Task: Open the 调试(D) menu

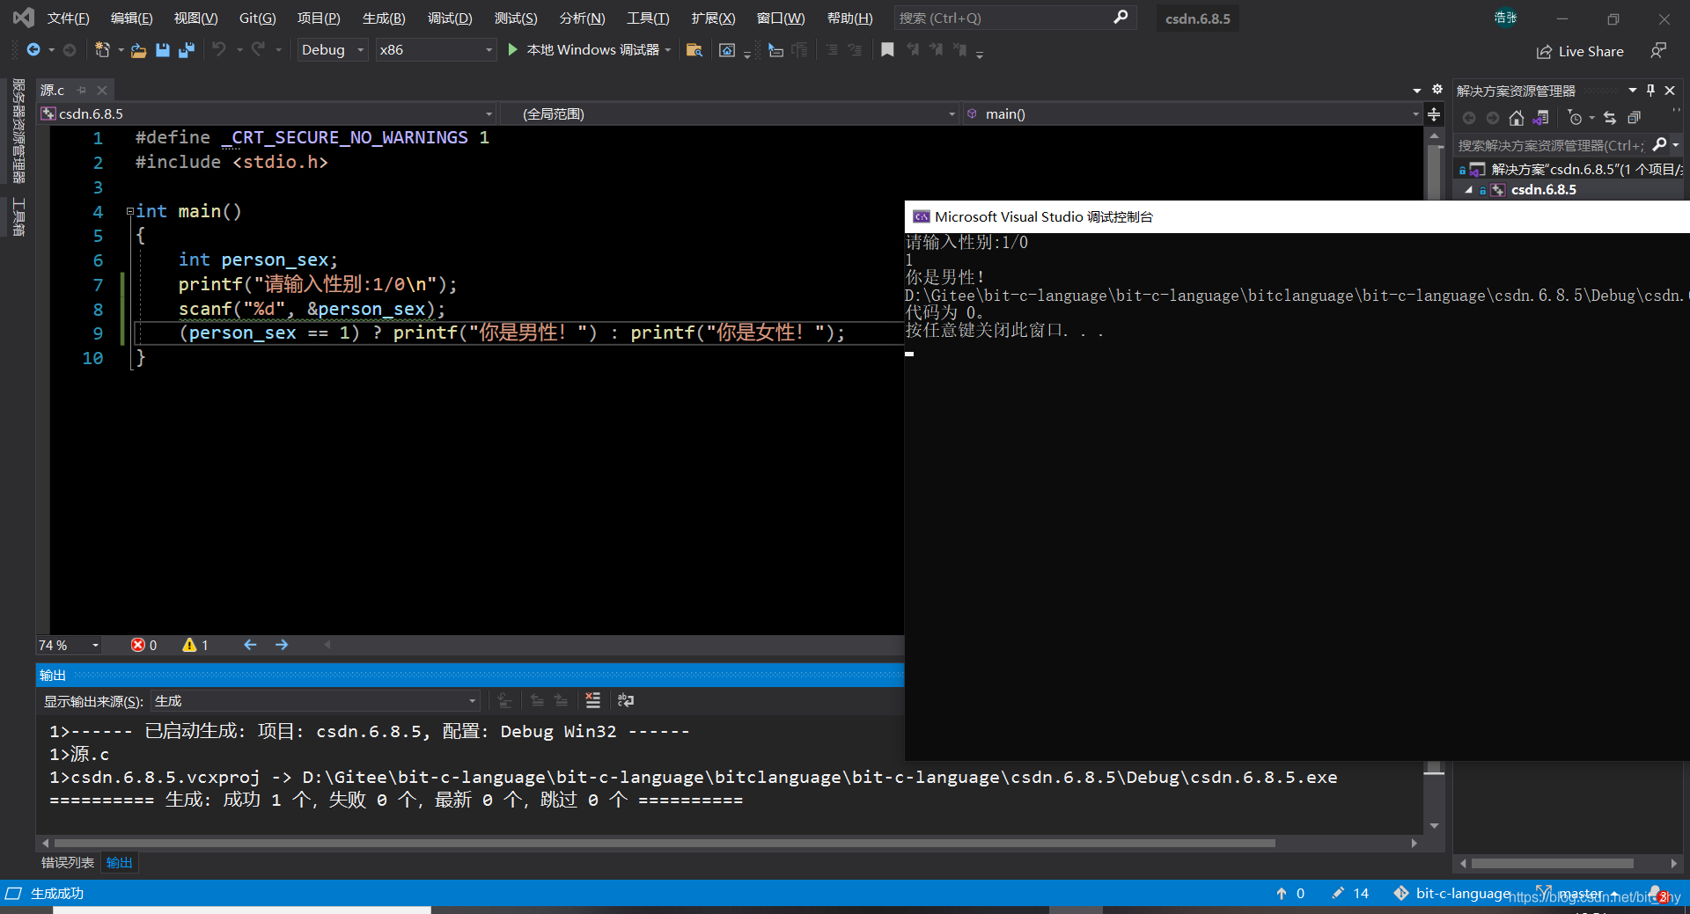Action: click(x=450, y=18)
